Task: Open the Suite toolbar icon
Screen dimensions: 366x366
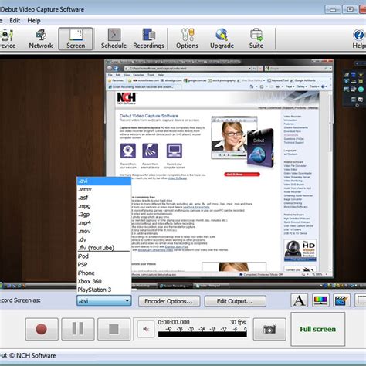Action: [x=256, y=39]
